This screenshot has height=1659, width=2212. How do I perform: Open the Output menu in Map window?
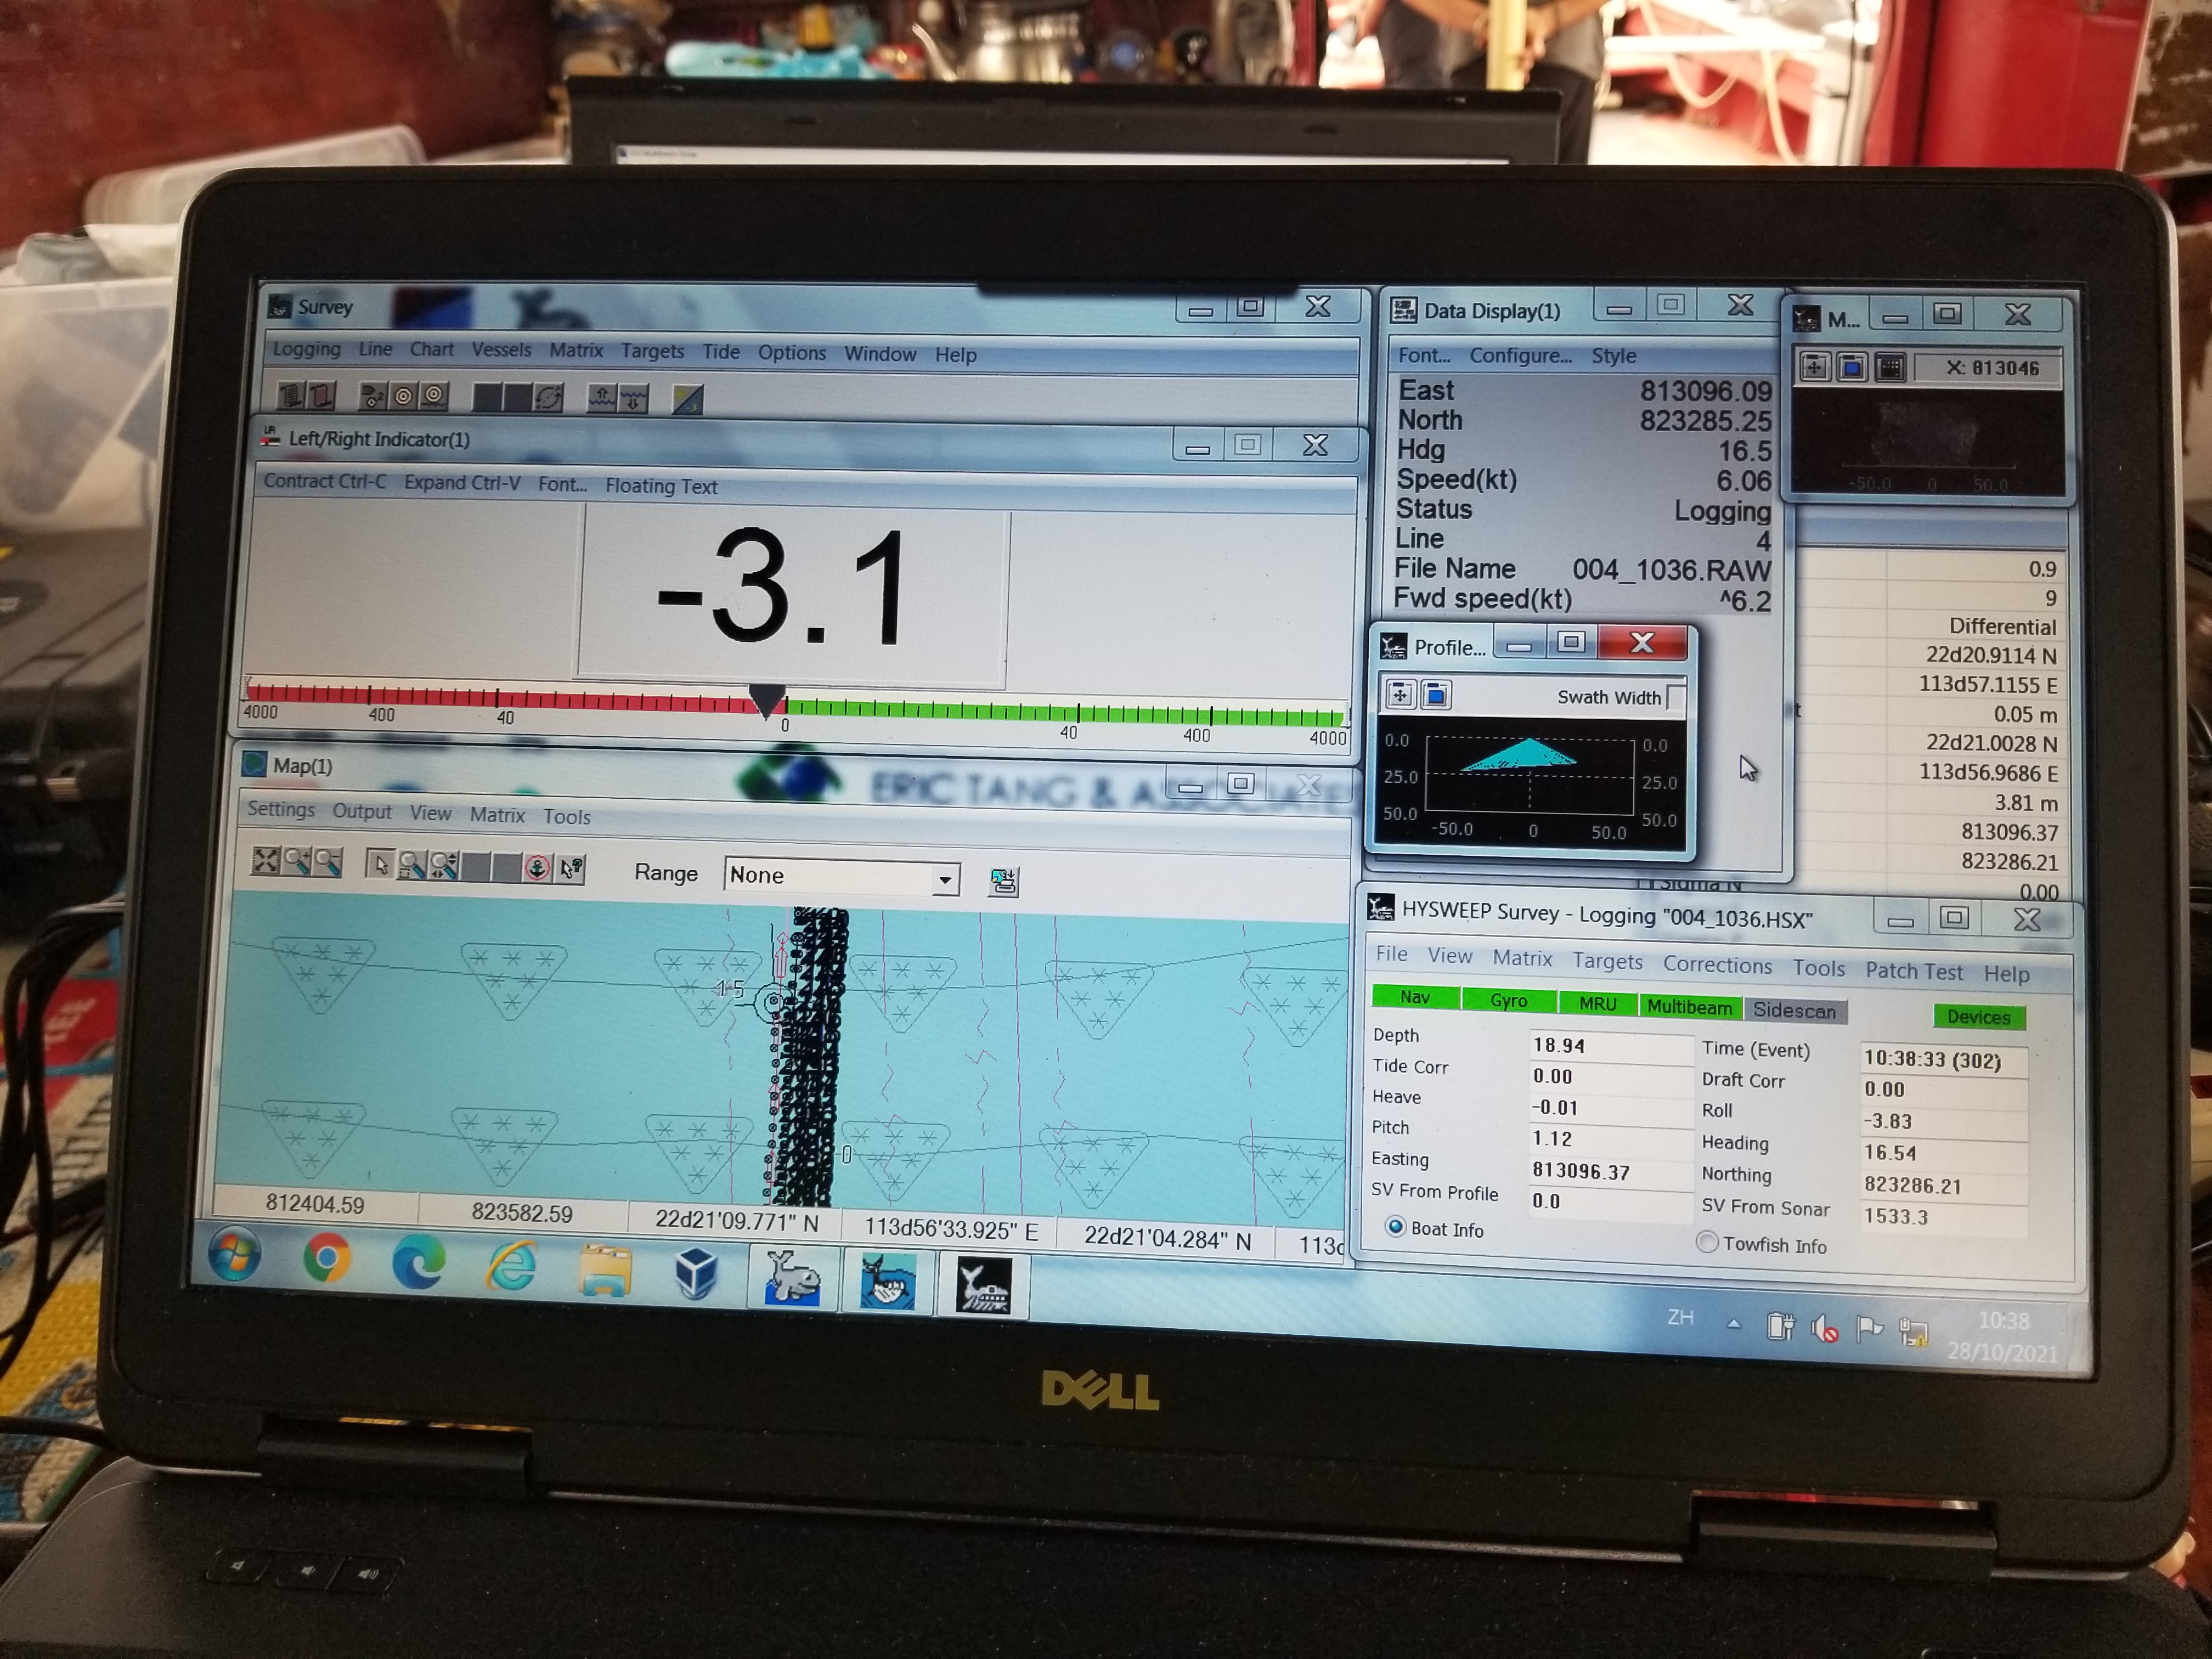[362, 811]
